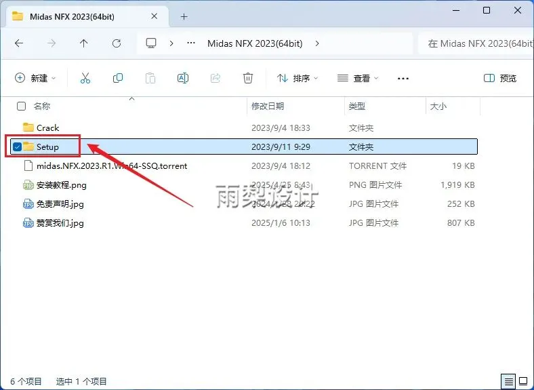
Task: Click the Delete trash icon
Action: click(x=248, y=79)
